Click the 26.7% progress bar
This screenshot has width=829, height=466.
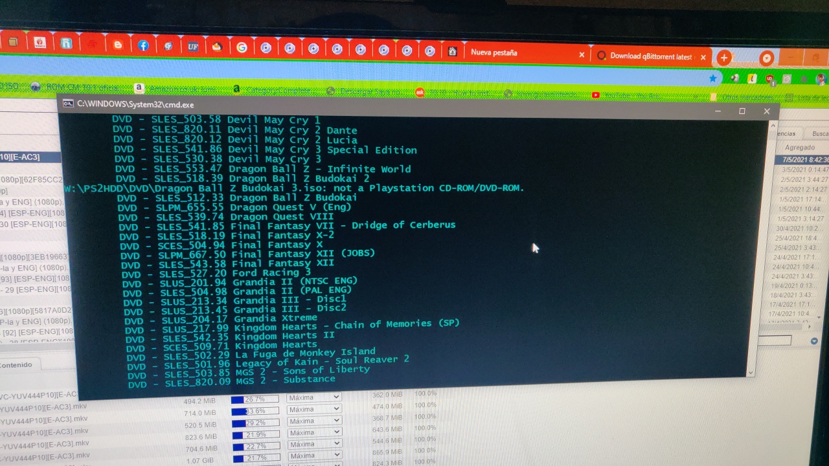point(255,399)
